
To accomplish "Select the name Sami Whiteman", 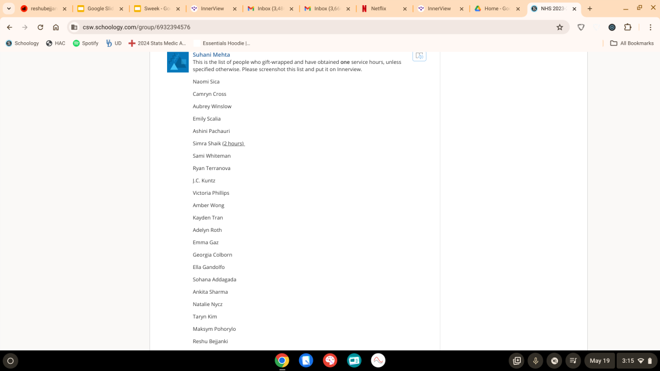I will click(x=212, y=156).
